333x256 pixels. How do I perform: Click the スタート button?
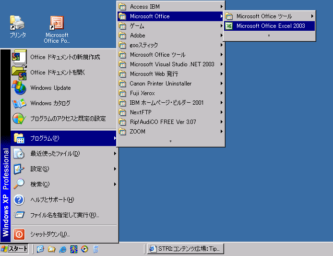(14, 249)
